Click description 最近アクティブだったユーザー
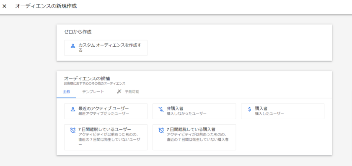The width and height of the screenshot is (352, 166). tap(104, 113)
